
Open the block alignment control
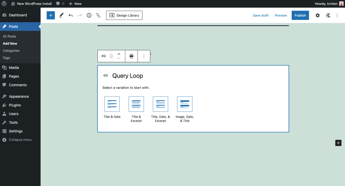point(131,56)
